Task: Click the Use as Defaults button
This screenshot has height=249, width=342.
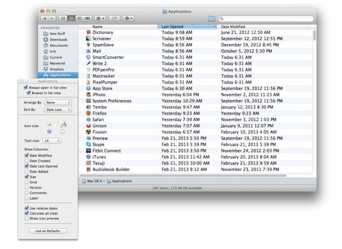Action: point(47,231)
